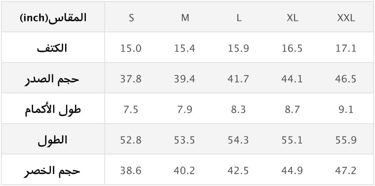Click the XXL size column header

(x=346, y=18)
